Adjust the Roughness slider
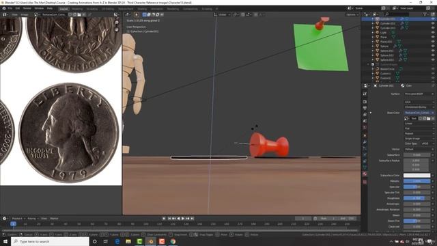The image size is (437, 246). tap(417, 198)
